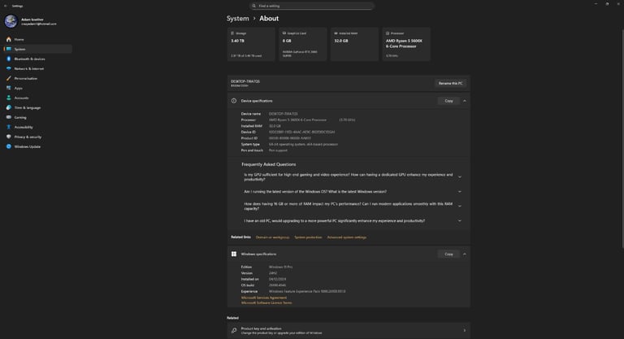Click the Personalisation paintbrush icon
The width and height of the screenshot is (624, 339).
point(9,79)
